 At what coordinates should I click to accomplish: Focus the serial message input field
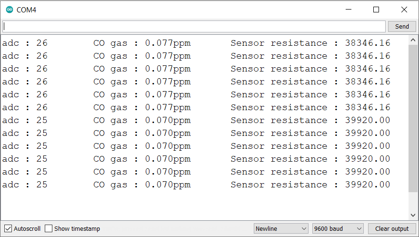[x=194, y=27]
